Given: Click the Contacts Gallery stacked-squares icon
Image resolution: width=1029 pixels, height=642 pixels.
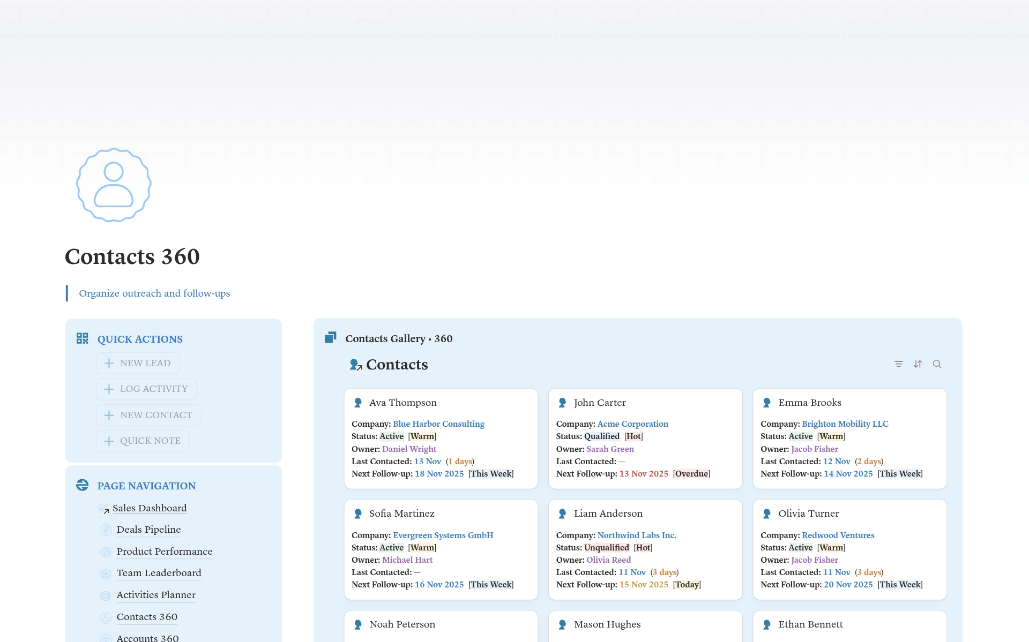Looking at the screenshot, I should [x=330, y=337].
